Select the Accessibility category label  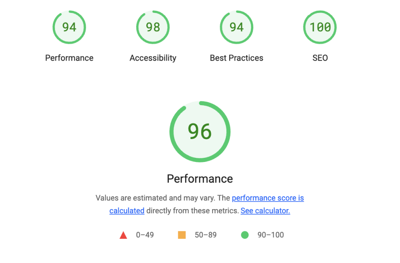152,58
